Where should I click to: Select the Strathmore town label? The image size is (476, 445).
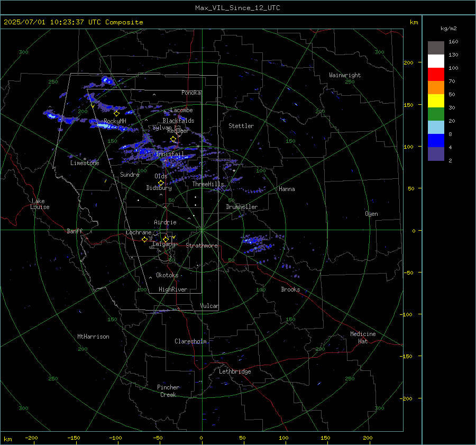pos(202,246)
